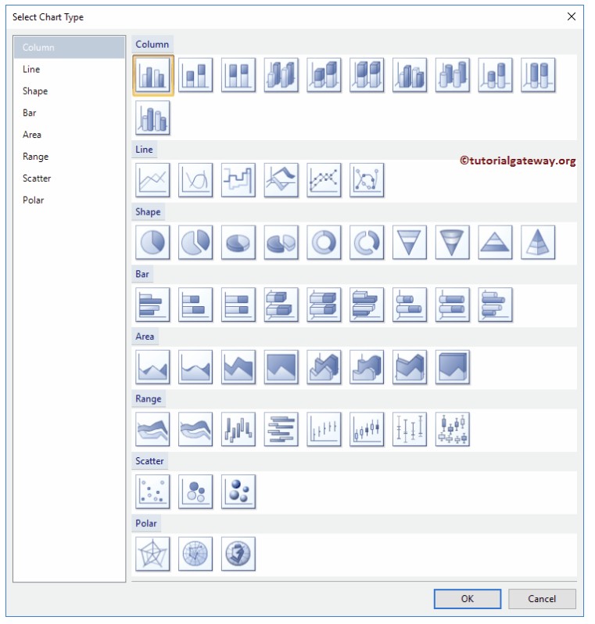Image resolution: width=595 pixels, height=624 pixels.
Task: Choose the Range Column chart icon
Action: tap(238, 430)
